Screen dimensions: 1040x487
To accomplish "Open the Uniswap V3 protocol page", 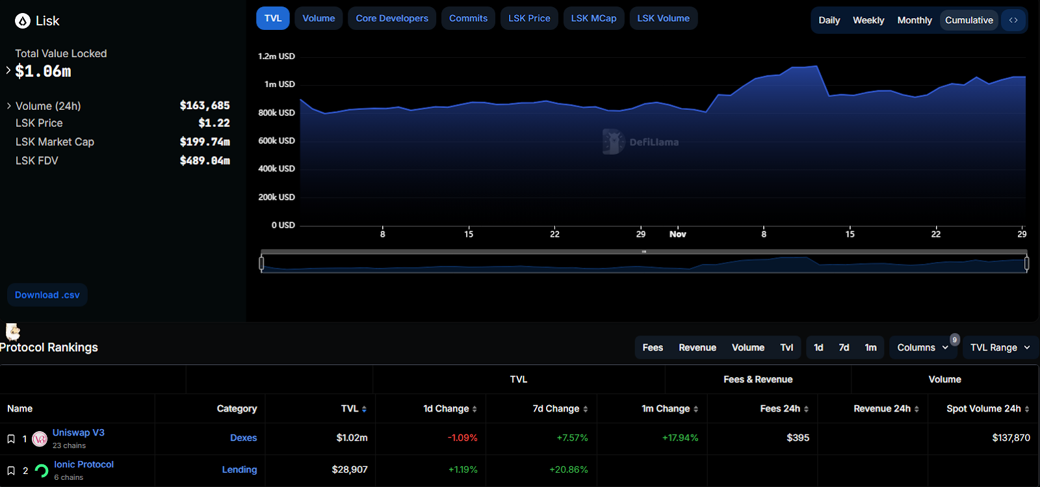I will point(79,433).
